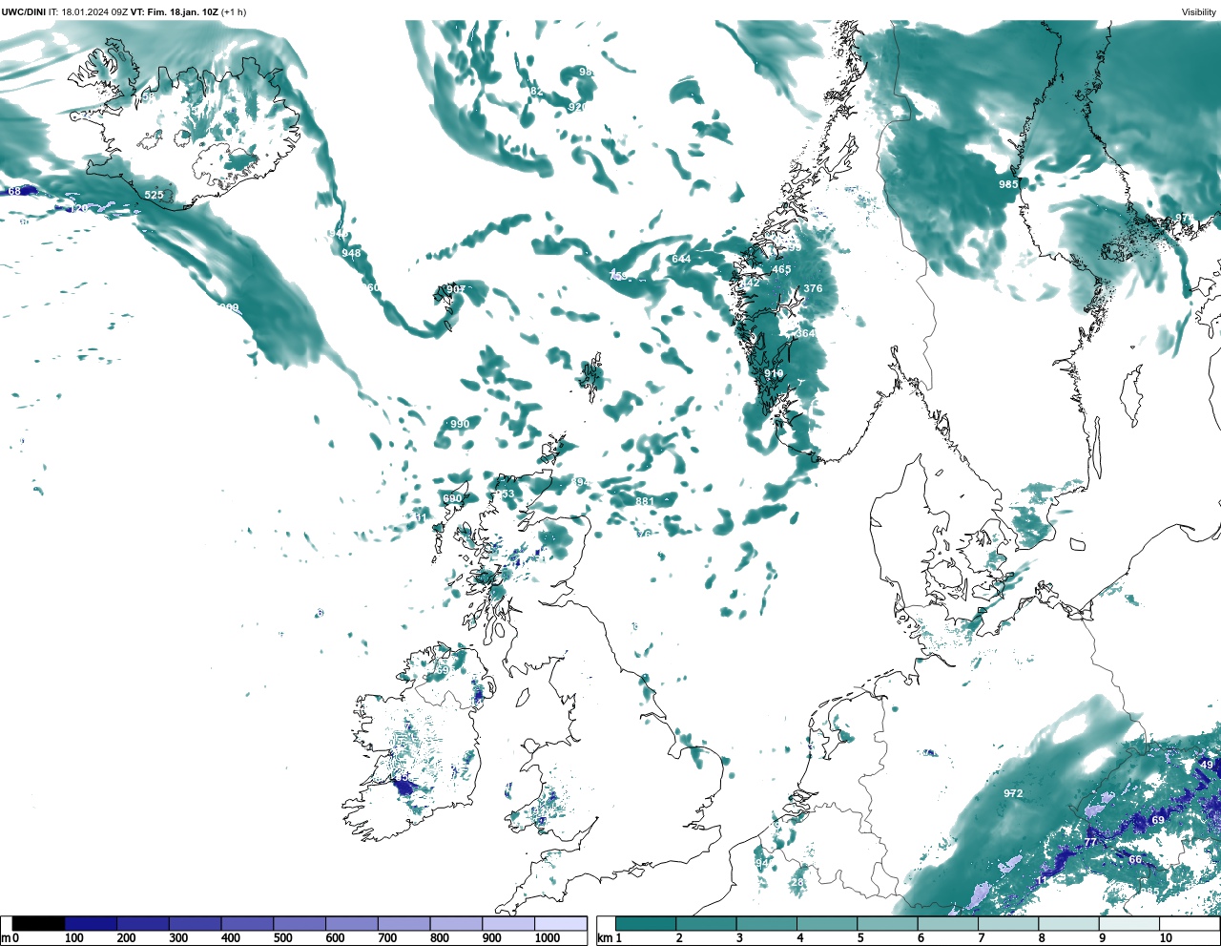This screenshot has width=1221, height=946.
Task: Click the '69' value in the southeast fog area
Action: click(x=1158, y=820)
